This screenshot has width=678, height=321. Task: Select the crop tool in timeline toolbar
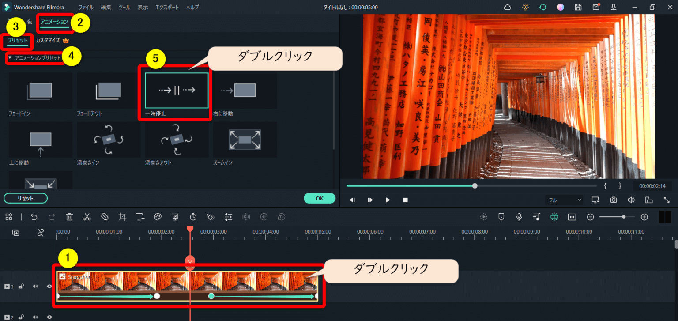[x=122, y=217]
